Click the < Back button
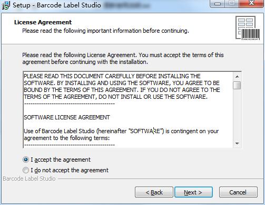 click(154, 192)
